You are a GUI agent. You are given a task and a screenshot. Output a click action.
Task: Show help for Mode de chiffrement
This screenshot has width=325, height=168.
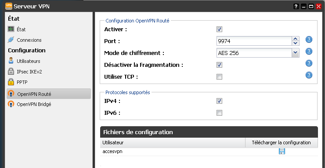[309, 51]
